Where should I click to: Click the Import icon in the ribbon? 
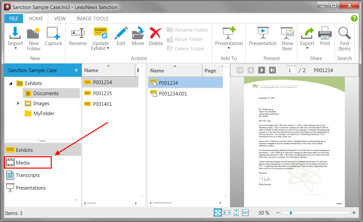click(15, 33)
